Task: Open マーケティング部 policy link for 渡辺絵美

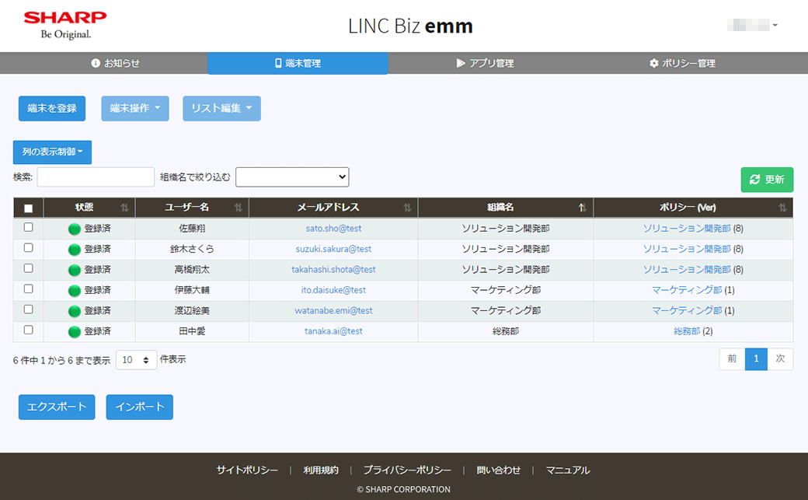Action: tap(686, 311)
